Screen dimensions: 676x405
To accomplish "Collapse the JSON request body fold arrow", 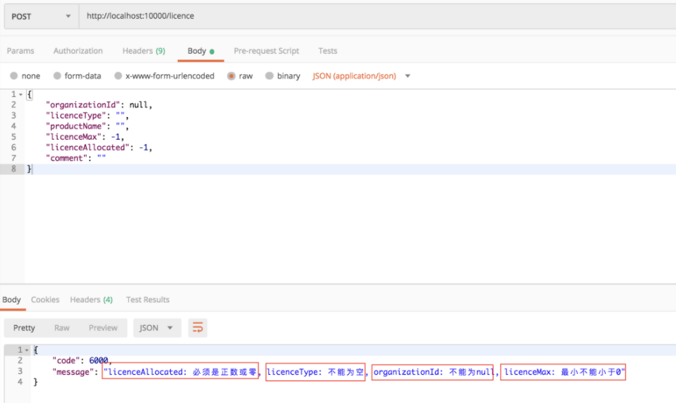I will pyautogui.click(x=21, y=94).
